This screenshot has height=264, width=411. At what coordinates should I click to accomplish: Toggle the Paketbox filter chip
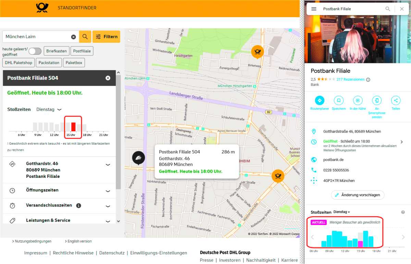click(x=74, y=63)
